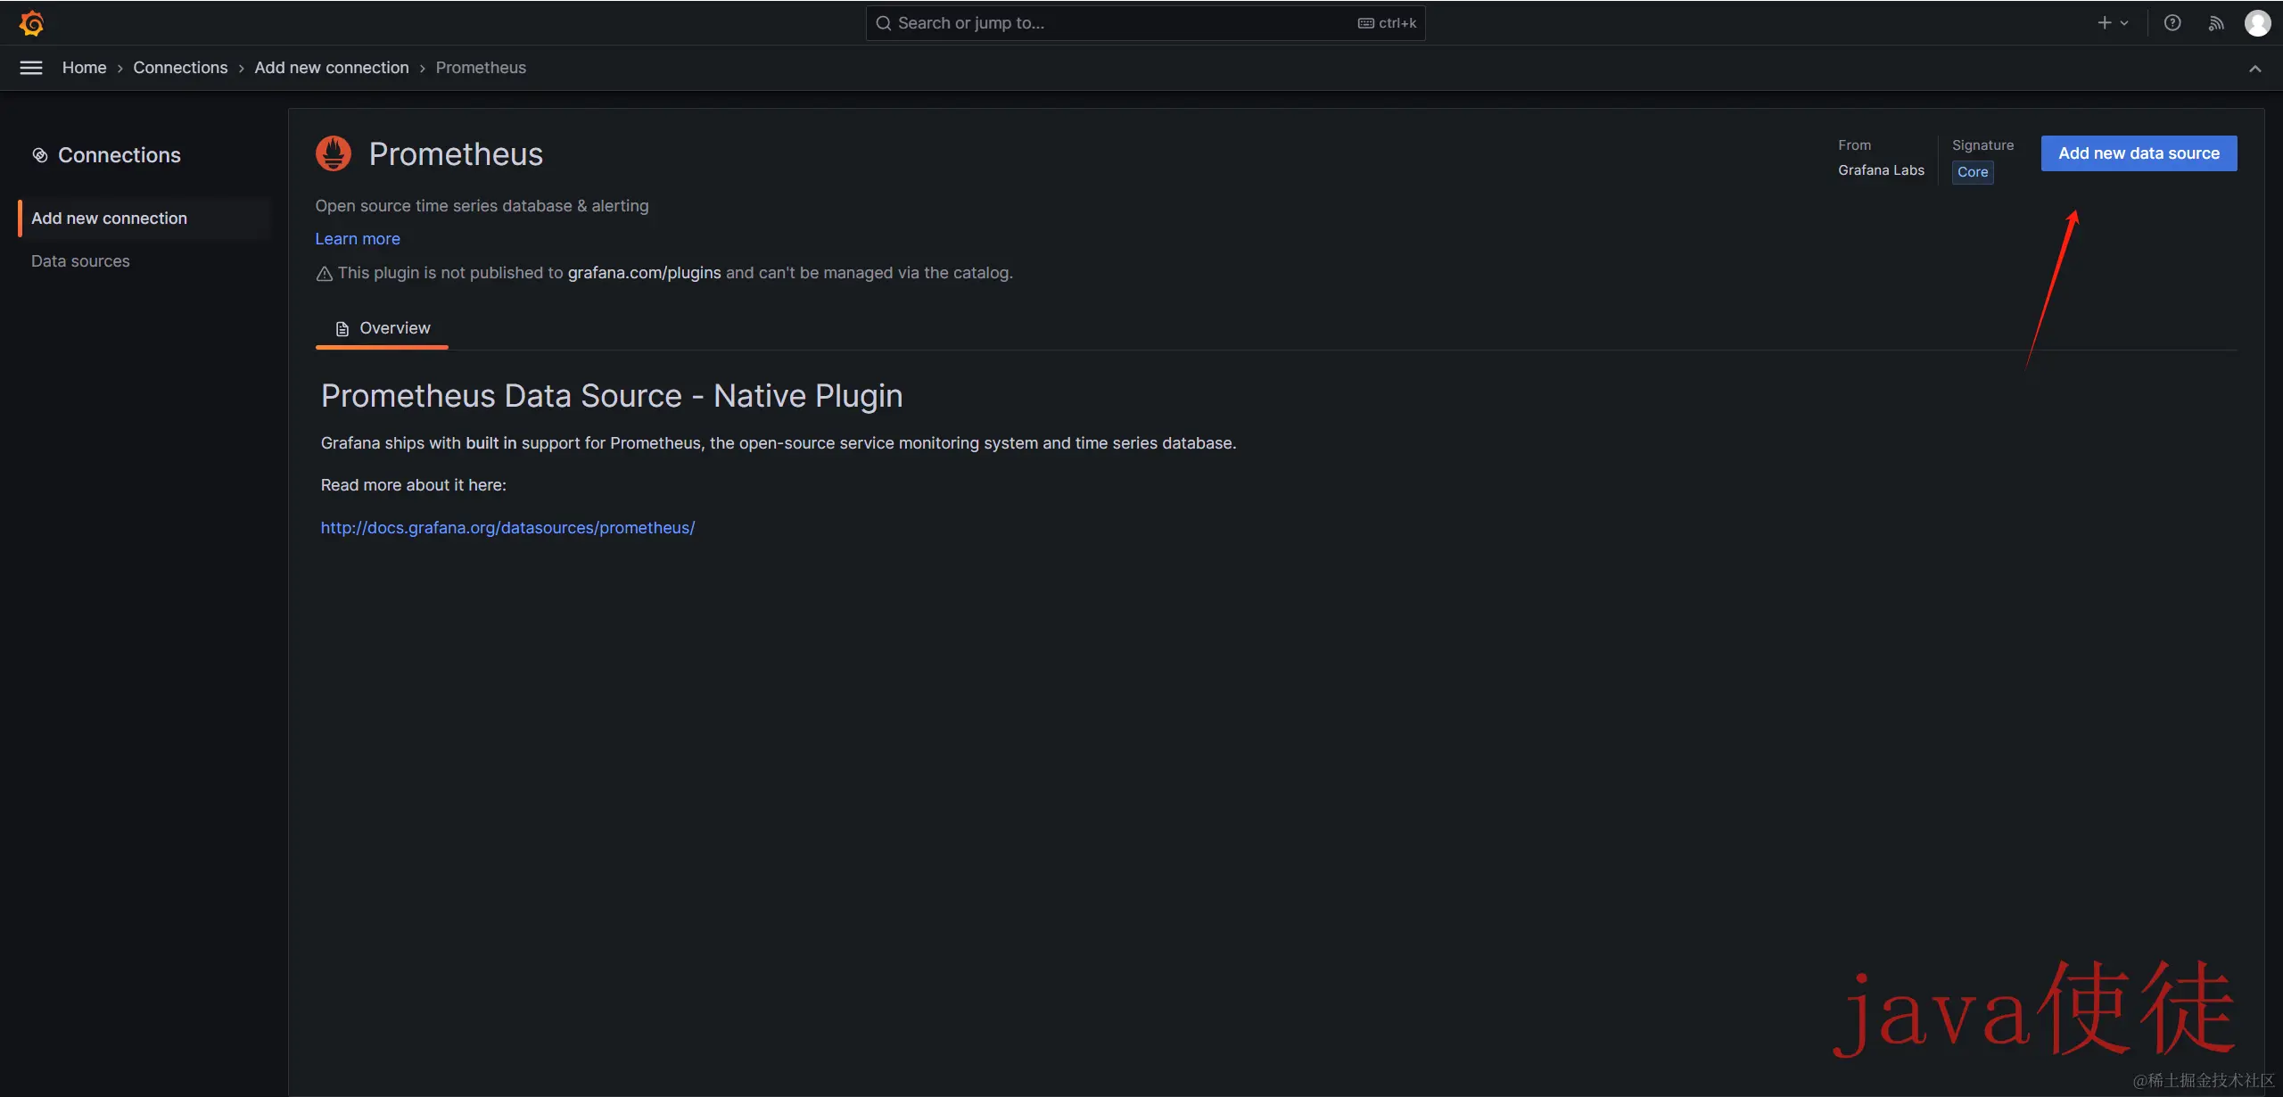Click the ctrl+k shortcut hint
Image resolution: width=2283 pixels, height=1097 pixels.
(1388, 23)
